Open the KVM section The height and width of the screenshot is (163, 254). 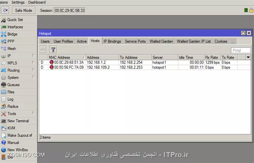[x=11, y=128]
